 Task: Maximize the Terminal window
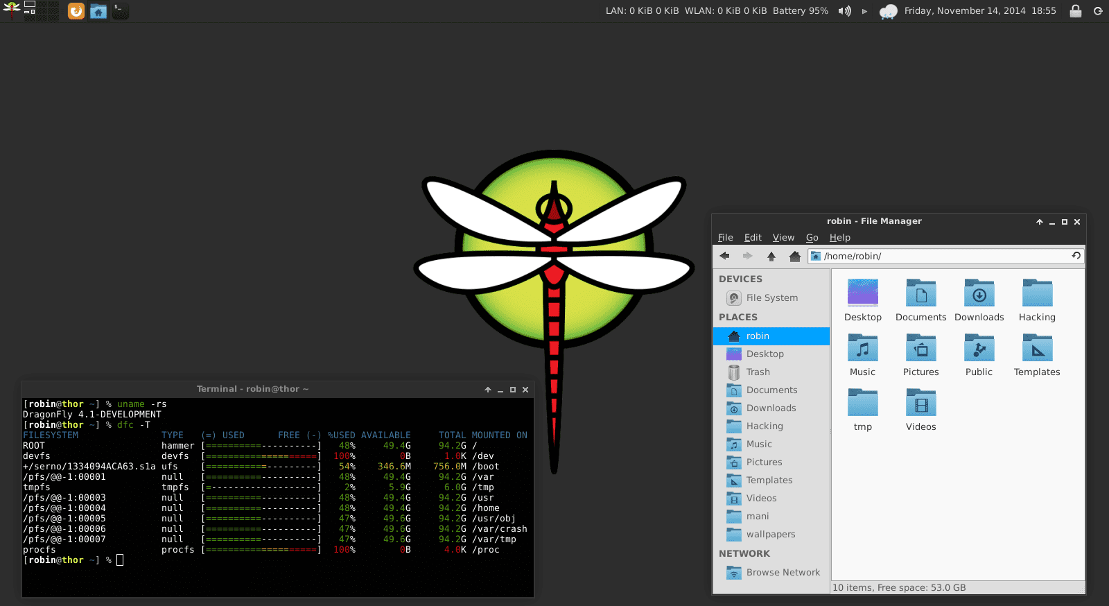pos(513,390)
